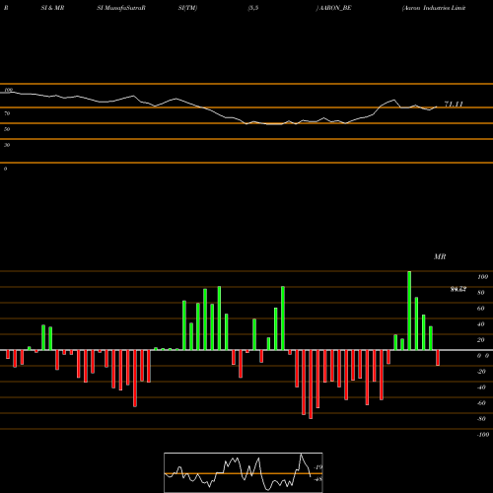Click the MR label above the histogram
Viewport: 493px width, 493px height.
click(x=440, y=256)
